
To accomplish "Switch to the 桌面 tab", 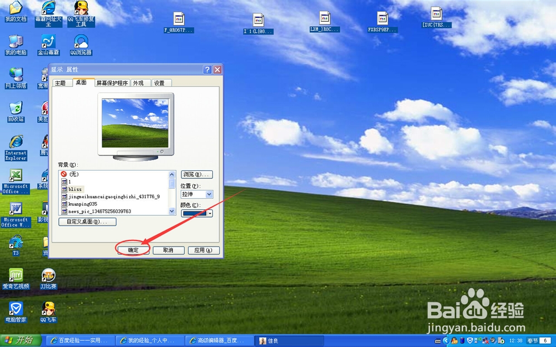I will pos(81,83).
